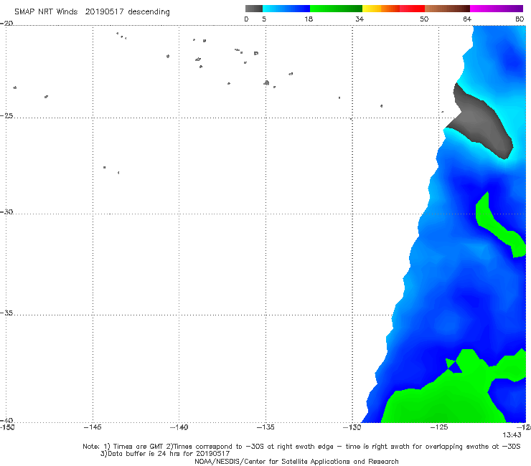Pick the magenta-purple segment of the color bar
The height and width of the screenshot is (466, 531).
coord(497,9)
